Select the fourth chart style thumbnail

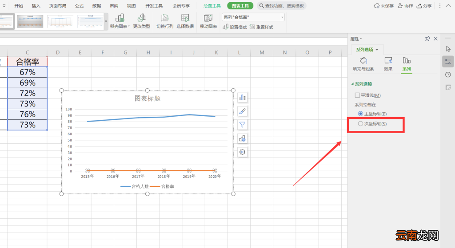pos(90,21)
